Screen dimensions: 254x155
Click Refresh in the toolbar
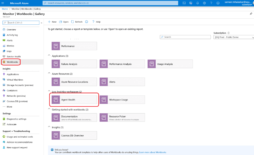click(77, 22)
